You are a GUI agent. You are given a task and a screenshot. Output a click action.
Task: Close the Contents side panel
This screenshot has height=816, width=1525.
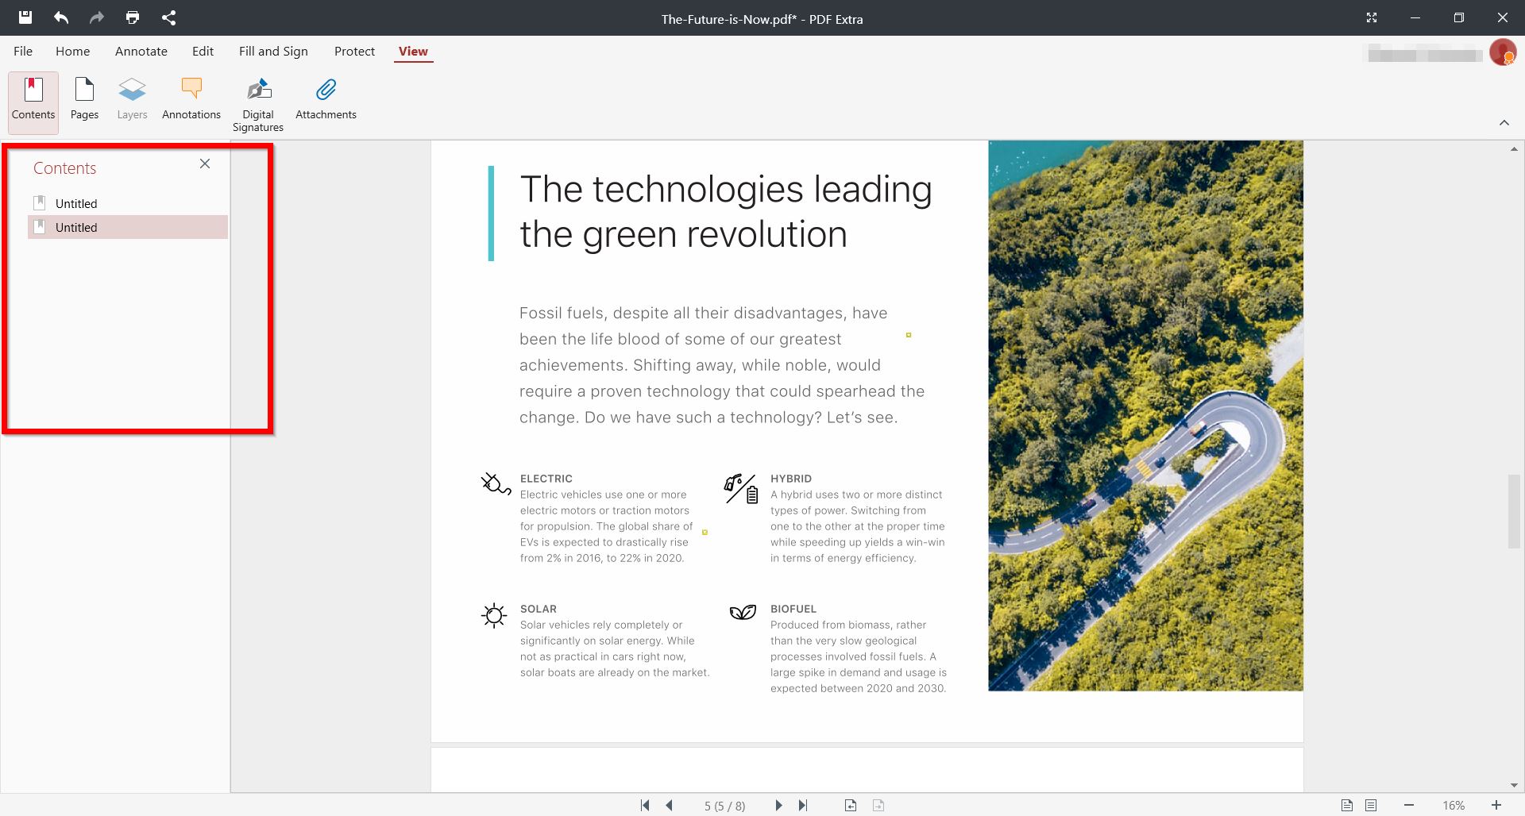point(205,164)
